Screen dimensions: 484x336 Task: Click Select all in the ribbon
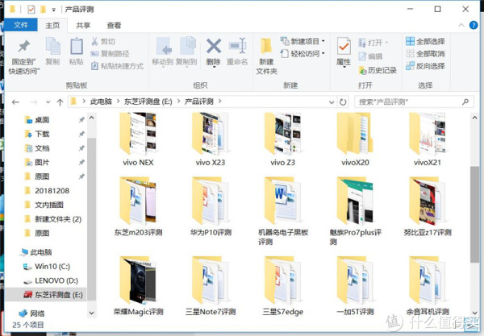point(425,41)
